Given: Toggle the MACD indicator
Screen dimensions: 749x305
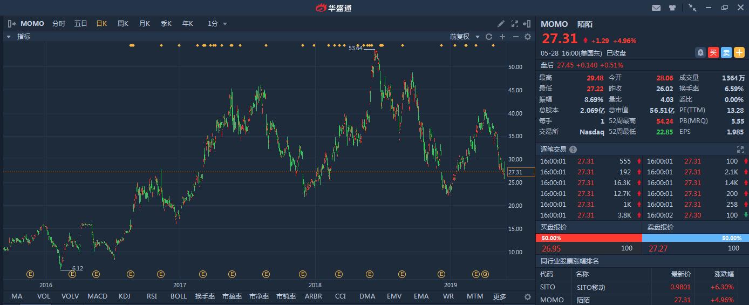Looking at the screenshot, I should point(97,296).
